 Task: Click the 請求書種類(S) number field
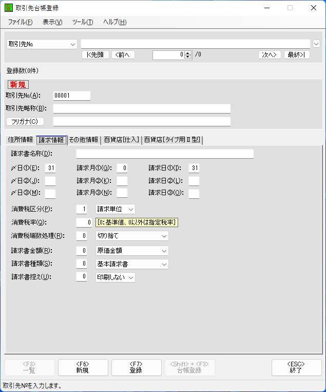[82, 264]
